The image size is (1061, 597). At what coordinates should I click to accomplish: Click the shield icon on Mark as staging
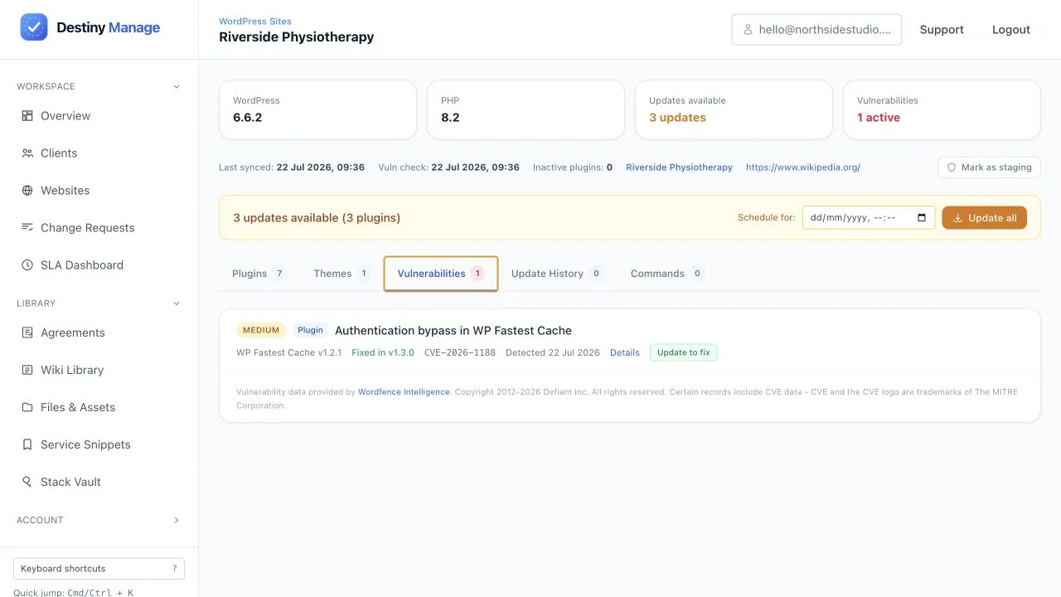(952, 167)
